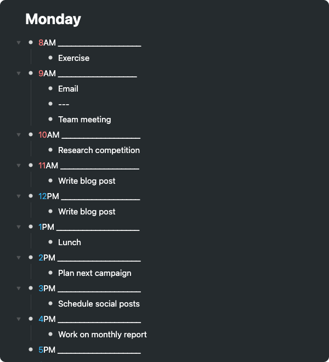The width and height of the screenshot is (329, 362).
Task: Click the bullet next to Exercise
Action: point(50,58)
